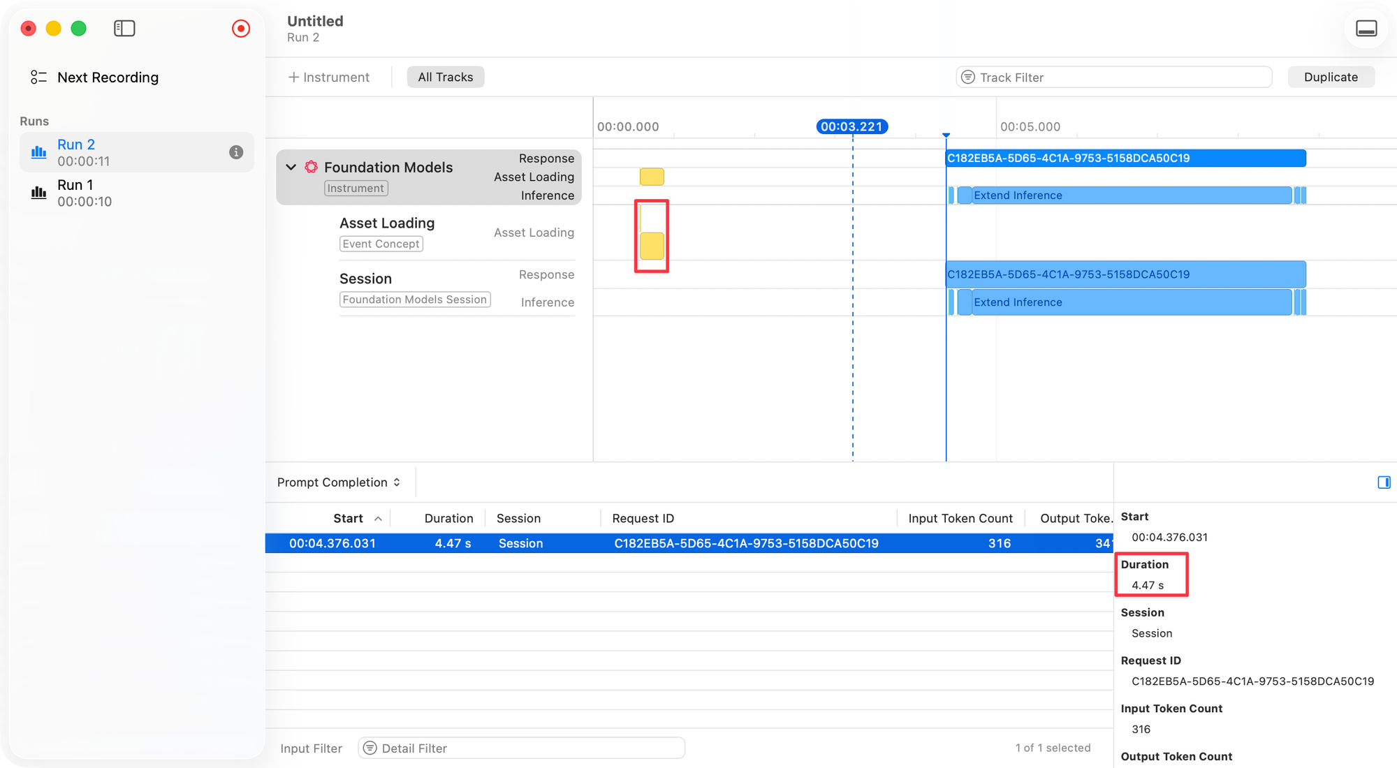Collapse the Foundation Models track
1397x768 pixels.
(291, 167)
